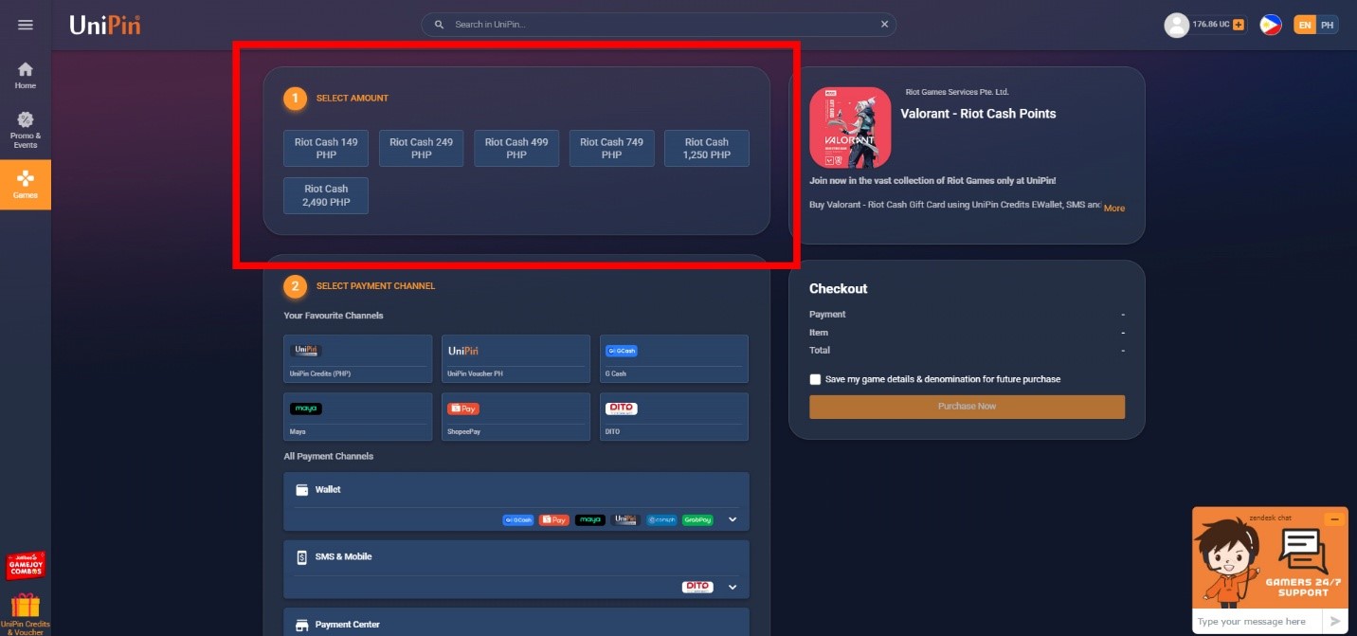Type in the zendesk chat message field

(x=1253, y=621)
